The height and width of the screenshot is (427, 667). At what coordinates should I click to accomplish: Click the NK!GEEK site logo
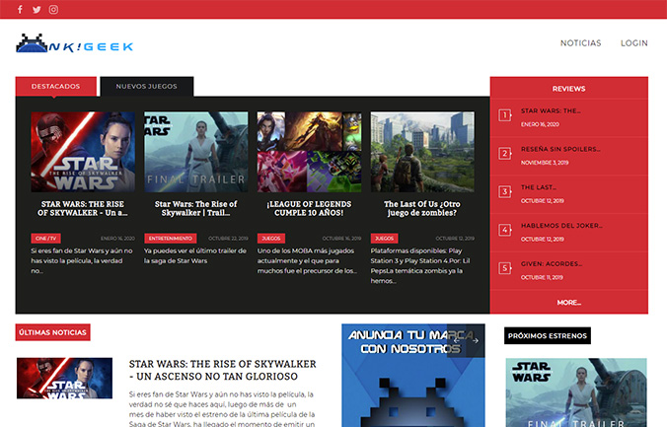pos(74,43)
